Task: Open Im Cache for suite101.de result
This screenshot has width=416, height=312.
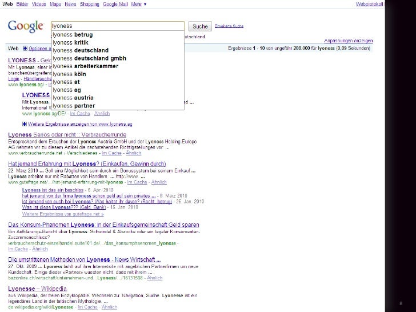Action: coord(18,249)
